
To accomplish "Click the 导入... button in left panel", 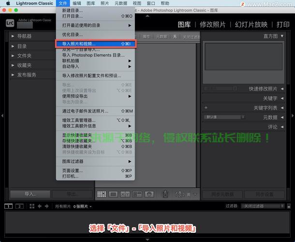I will pyautogui.click(x=30, y=194).
